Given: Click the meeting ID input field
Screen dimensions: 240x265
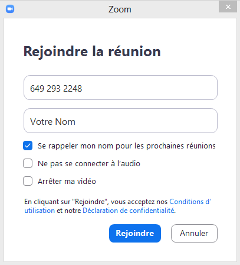Looking at the screenshot, I should (120, 88).
